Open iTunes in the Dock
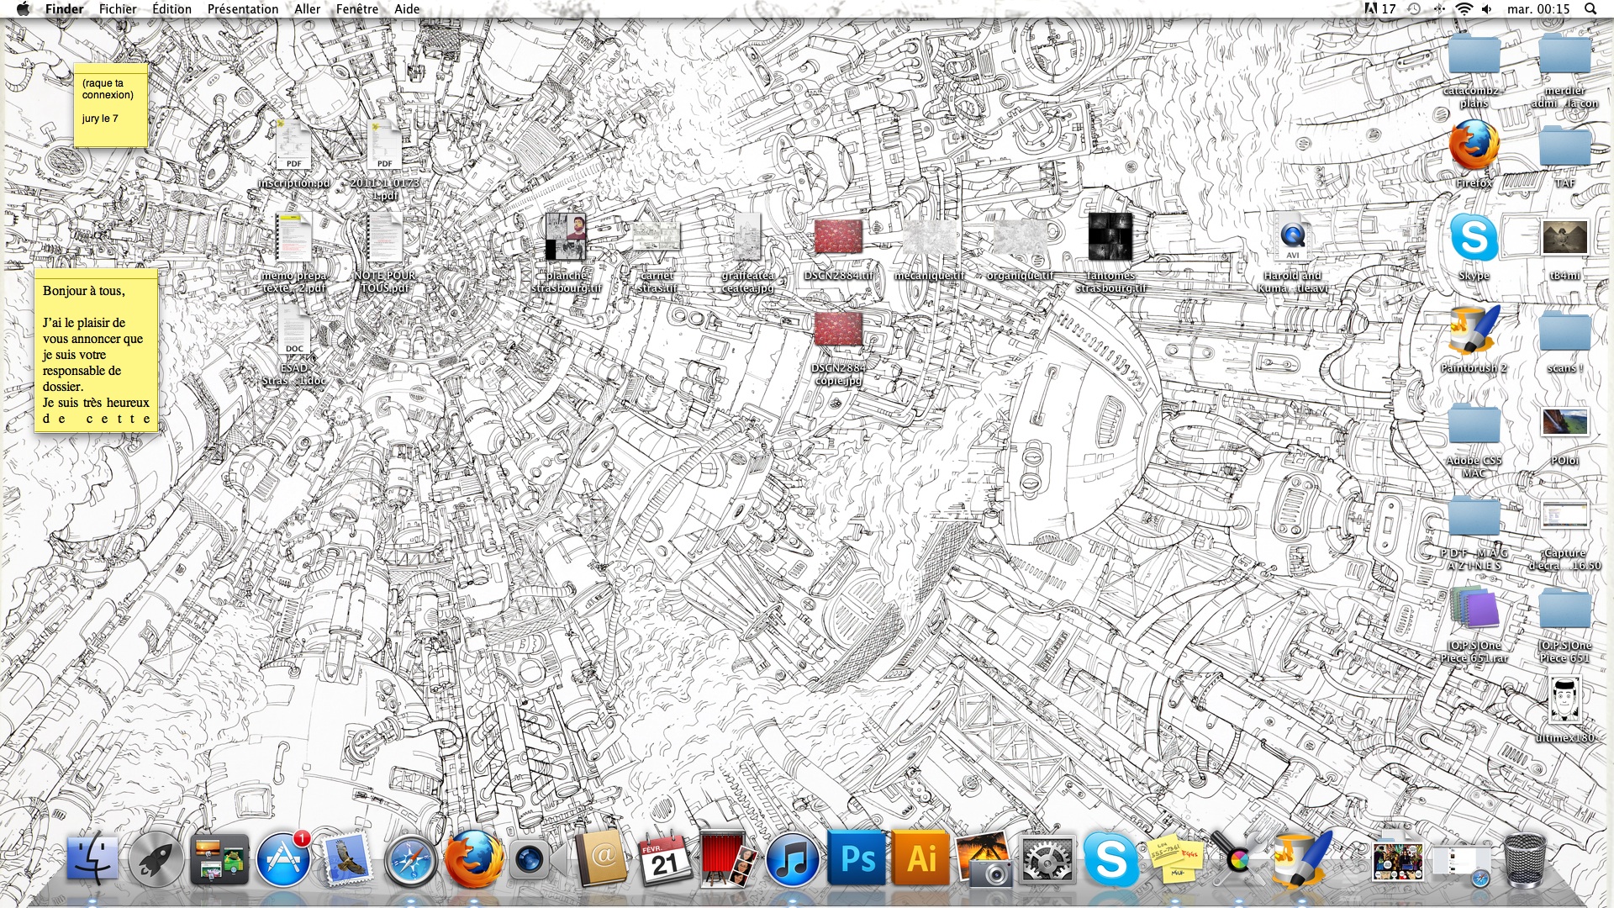Viewport: 1614px width, 908px height. pyautogui.click(x=791, y=859)
